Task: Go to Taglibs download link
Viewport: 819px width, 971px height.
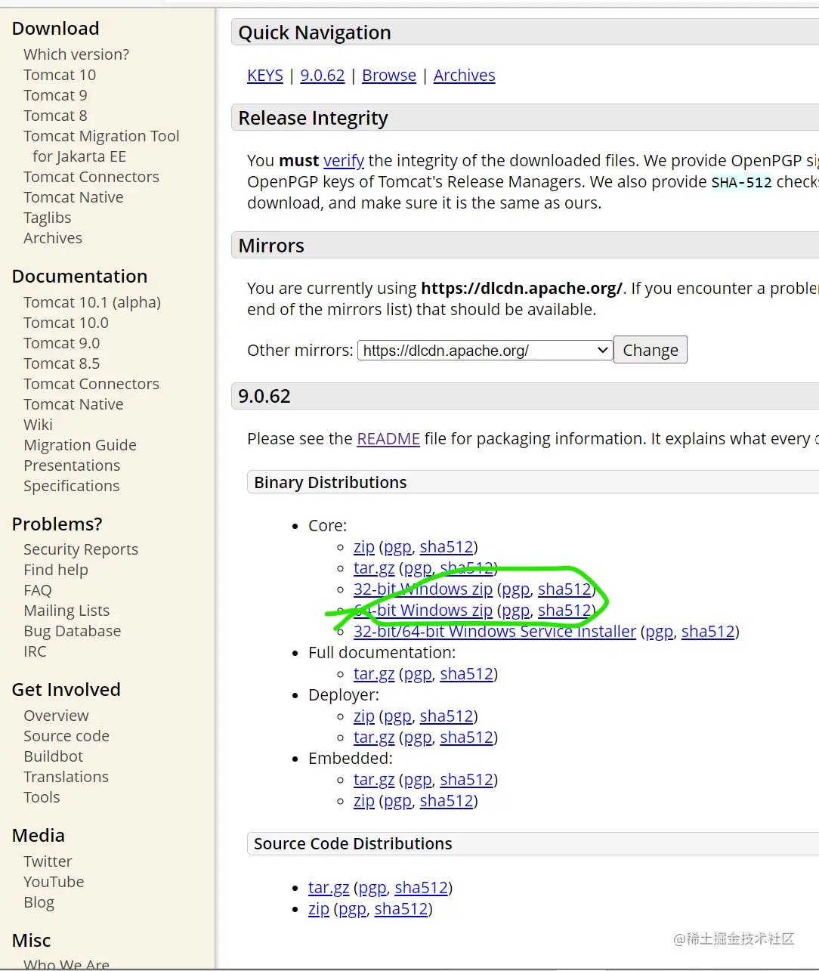Action: pyautogui.click(x=48, y=218)
